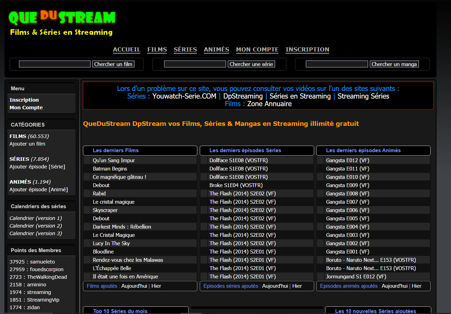Viewport: 451px width, 314px height.
Task: Open the 'Streaming Séries' link
Action: (x=364, y=96)
